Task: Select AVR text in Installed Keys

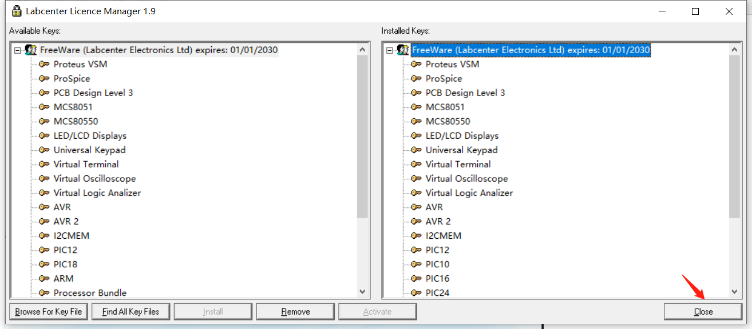Action: (434, 207)
